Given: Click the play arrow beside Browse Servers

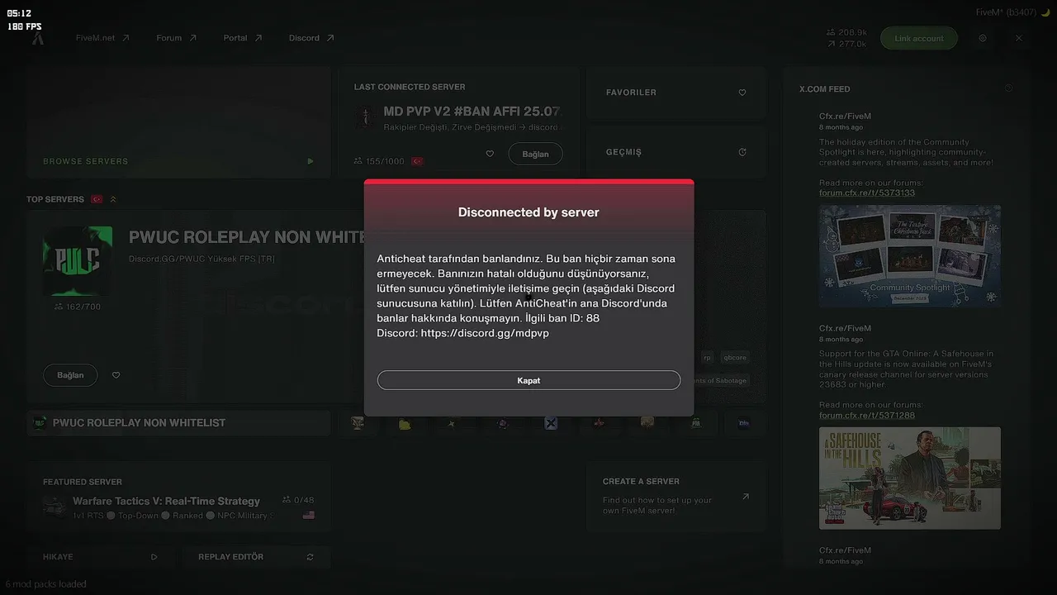Looking at the screenshot, I should point(310,161).
